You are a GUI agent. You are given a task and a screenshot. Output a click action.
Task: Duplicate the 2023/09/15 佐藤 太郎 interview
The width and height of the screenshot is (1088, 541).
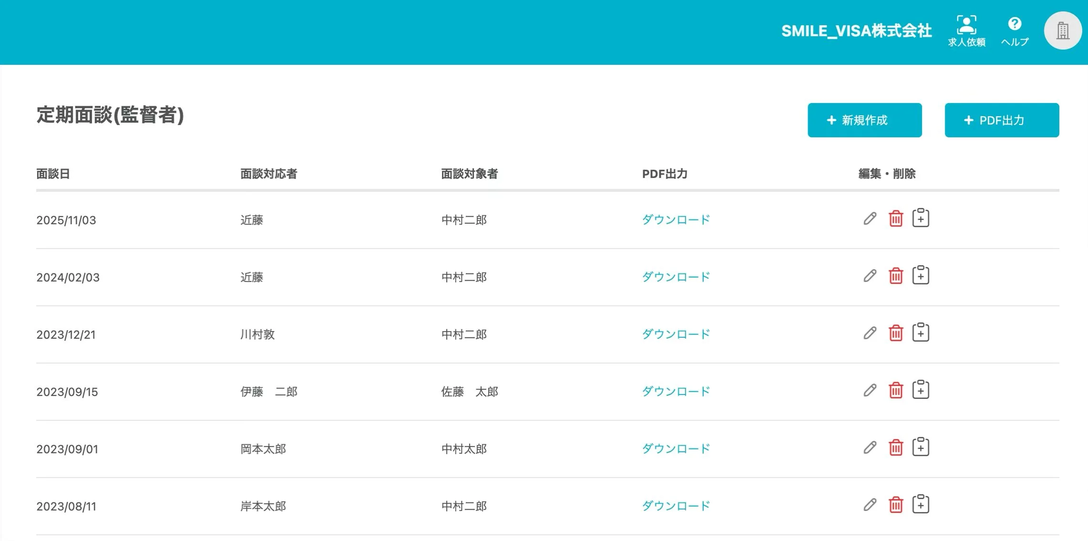click(x=920, y=390)
